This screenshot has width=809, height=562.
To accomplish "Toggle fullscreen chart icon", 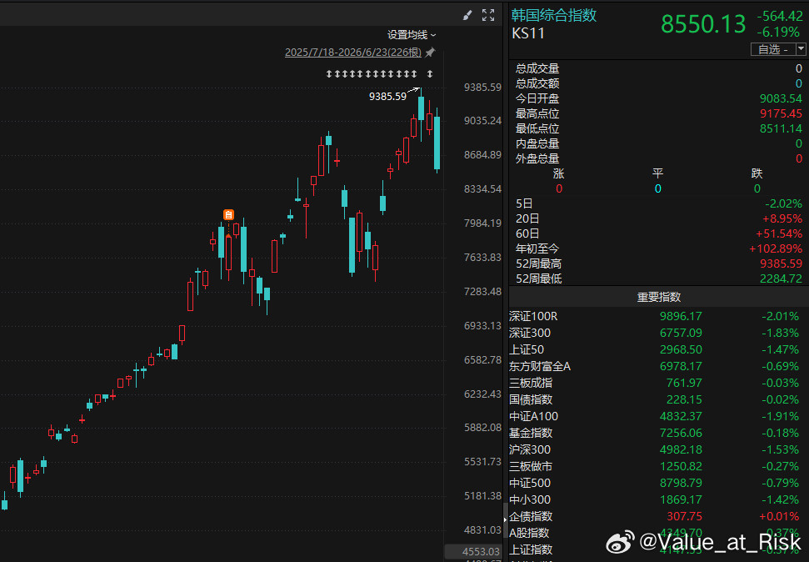I will (x=488, y=15).
